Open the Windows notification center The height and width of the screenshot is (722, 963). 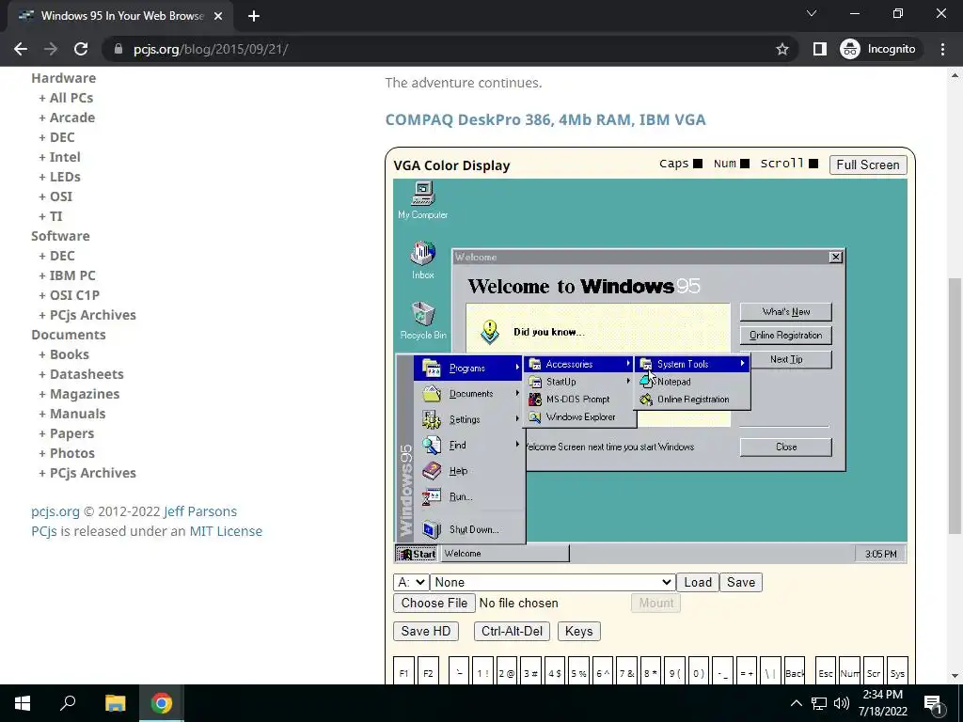click(934, 703)
